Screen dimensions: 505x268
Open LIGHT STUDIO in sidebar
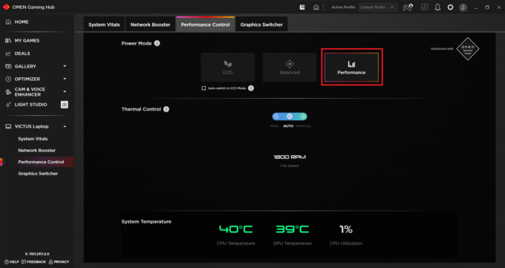pyautogui.click(x=30, y=105)
